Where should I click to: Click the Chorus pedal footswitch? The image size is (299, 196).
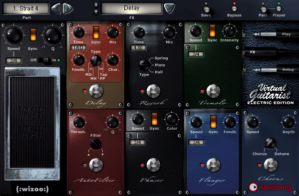pyautogui.click(x=271, y=165)
